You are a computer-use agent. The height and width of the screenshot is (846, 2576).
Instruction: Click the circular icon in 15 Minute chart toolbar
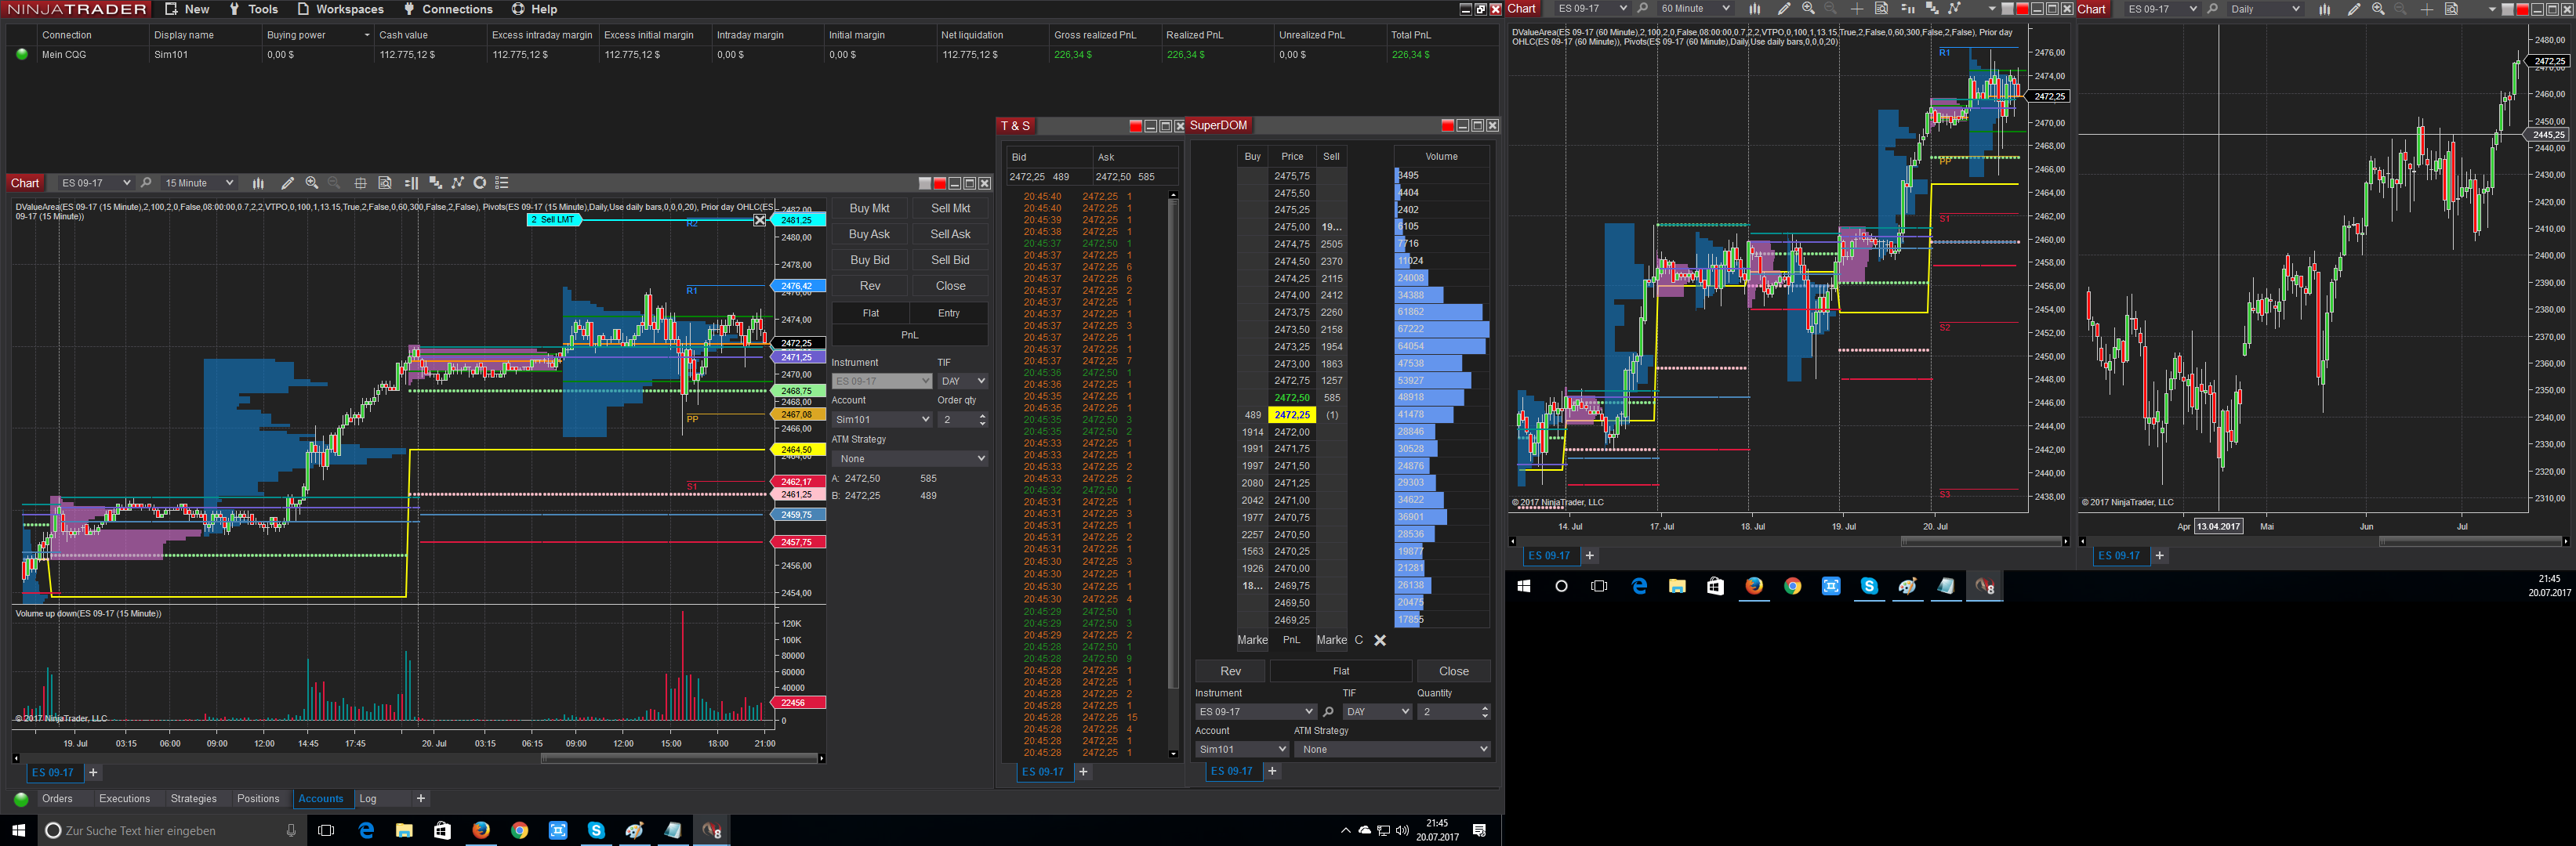[480, 183]
